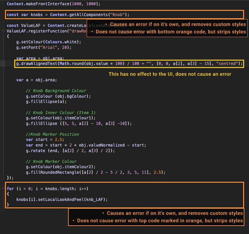Click the g.fillEllipse(a) line
The height and width of the screenshot is (234, 249).
pos(46,101)
